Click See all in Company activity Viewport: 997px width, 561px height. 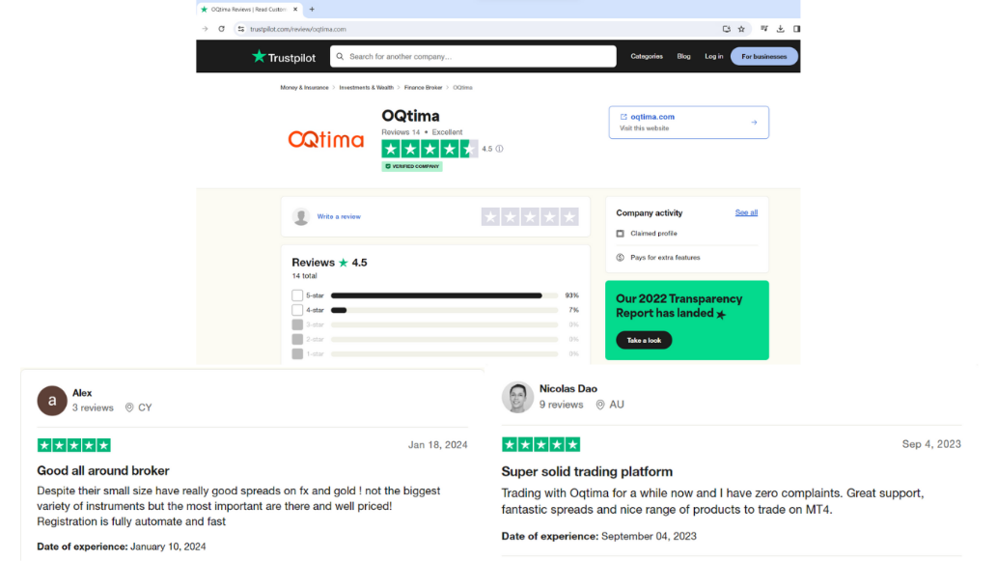point(746,212)
